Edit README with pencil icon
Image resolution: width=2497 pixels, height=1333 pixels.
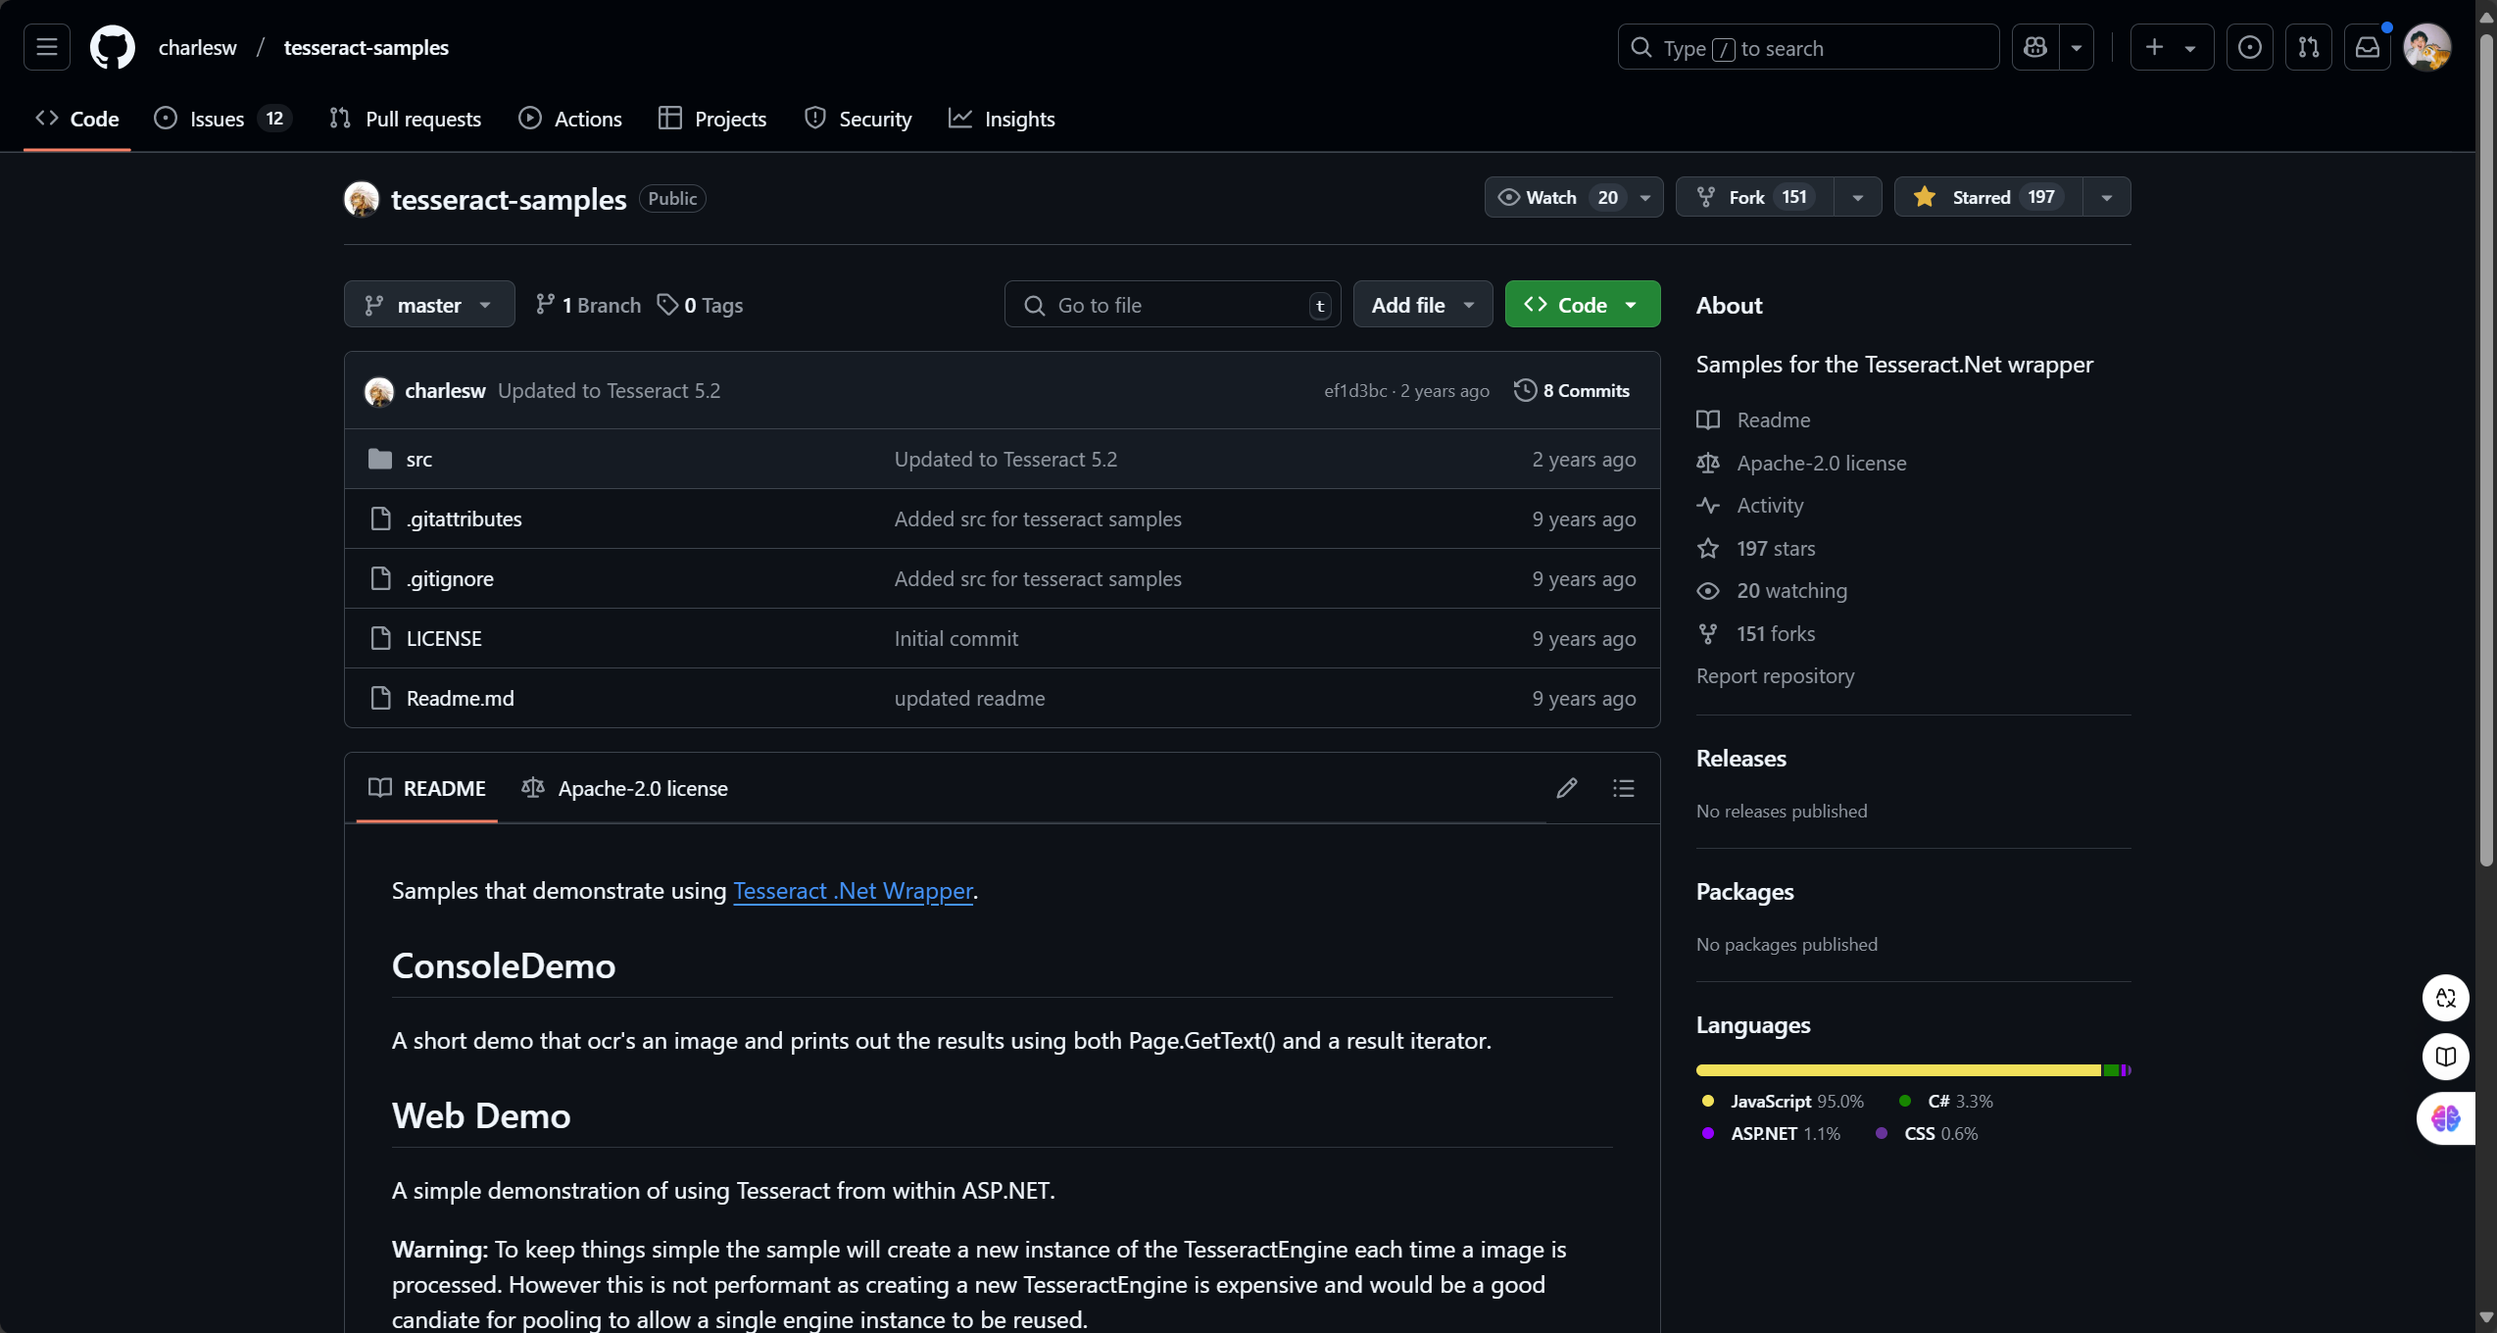[1567, 788]
